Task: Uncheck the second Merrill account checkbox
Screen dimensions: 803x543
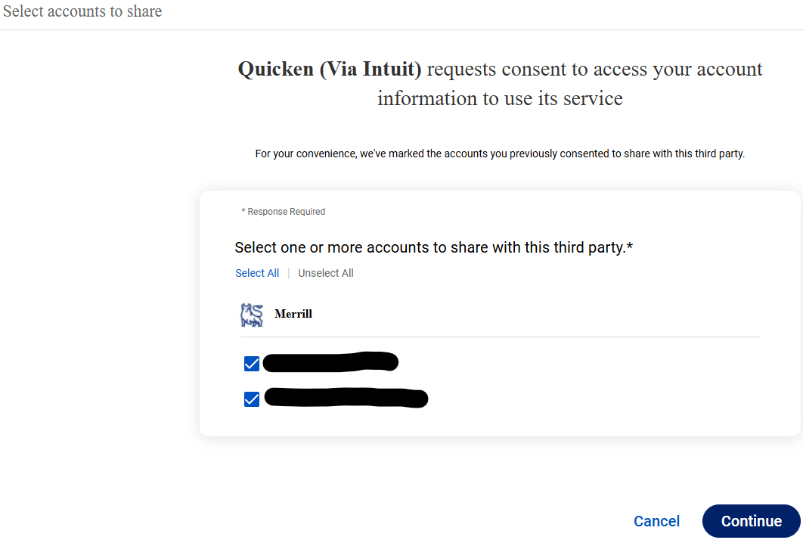Action: coord(252,399)
